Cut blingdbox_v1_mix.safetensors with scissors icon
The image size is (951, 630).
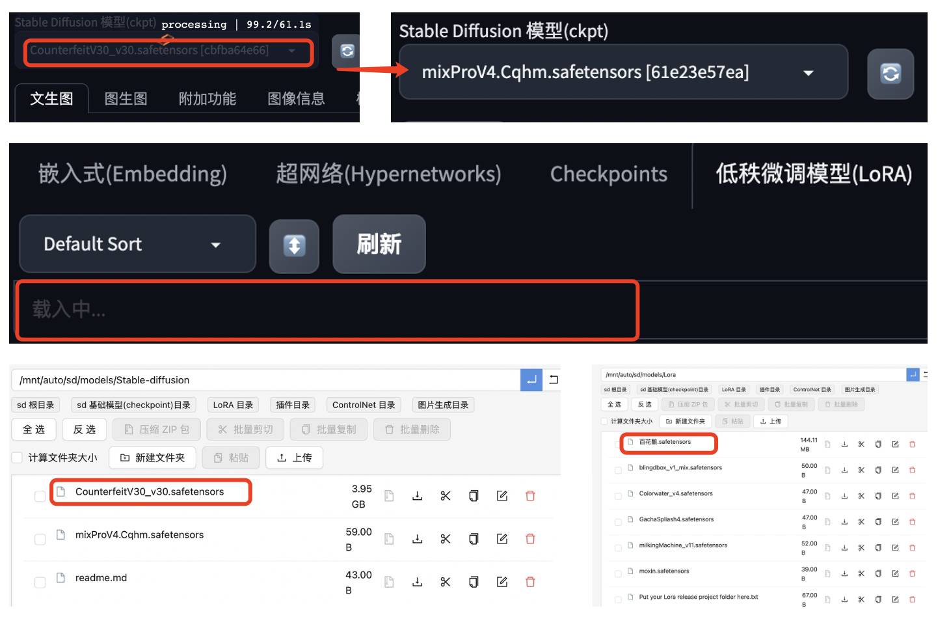pyautogui.click(x=861, y=470)
